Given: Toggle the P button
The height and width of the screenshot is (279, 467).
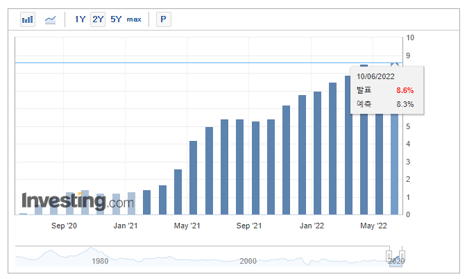Looking at the screenshot, I should point(164,19).
